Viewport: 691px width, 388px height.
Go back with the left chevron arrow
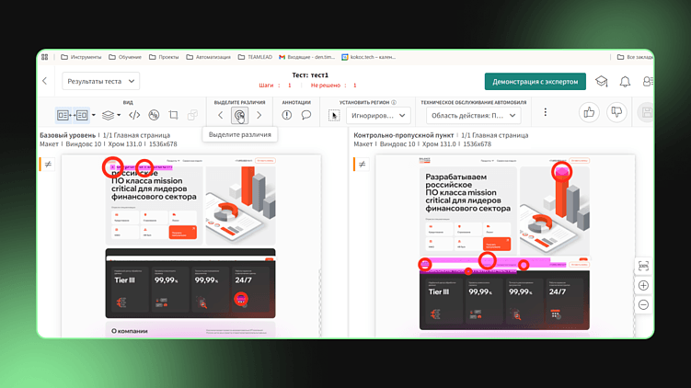[x=44, y=81]
